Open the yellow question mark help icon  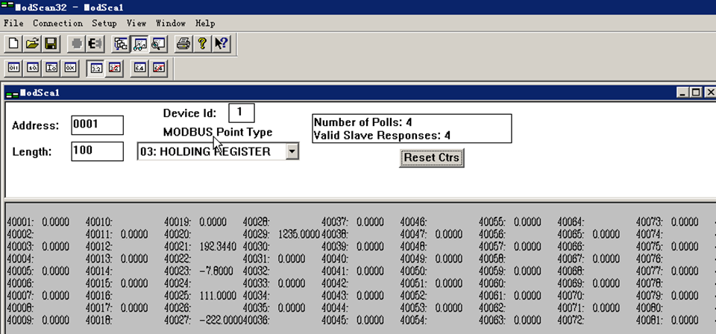[x=202, y=44]
